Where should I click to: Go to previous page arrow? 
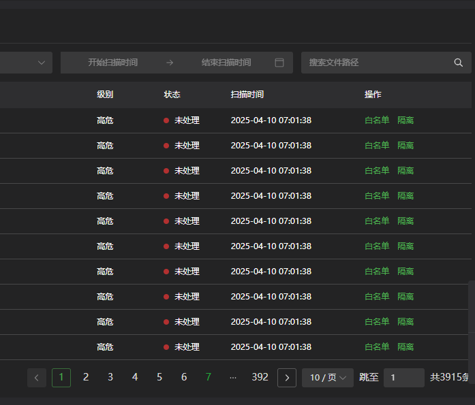point(37,378)
